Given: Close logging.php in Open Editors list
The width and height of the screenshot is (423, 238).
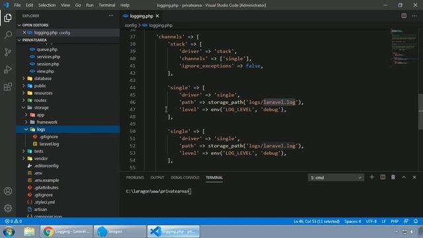Looking at the screenshot, I should (24, 32).
